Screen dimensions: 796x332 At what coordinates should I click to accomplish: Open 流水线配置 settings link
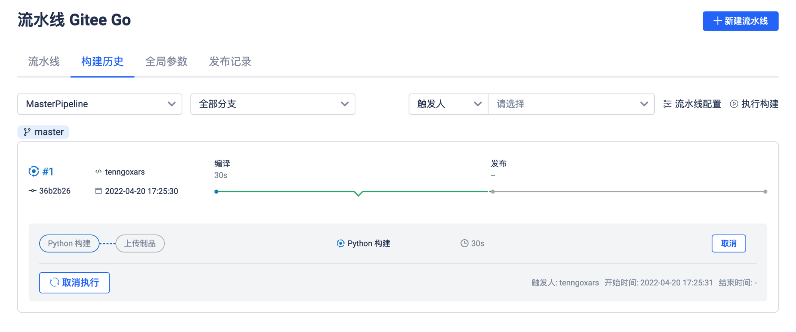692,104
